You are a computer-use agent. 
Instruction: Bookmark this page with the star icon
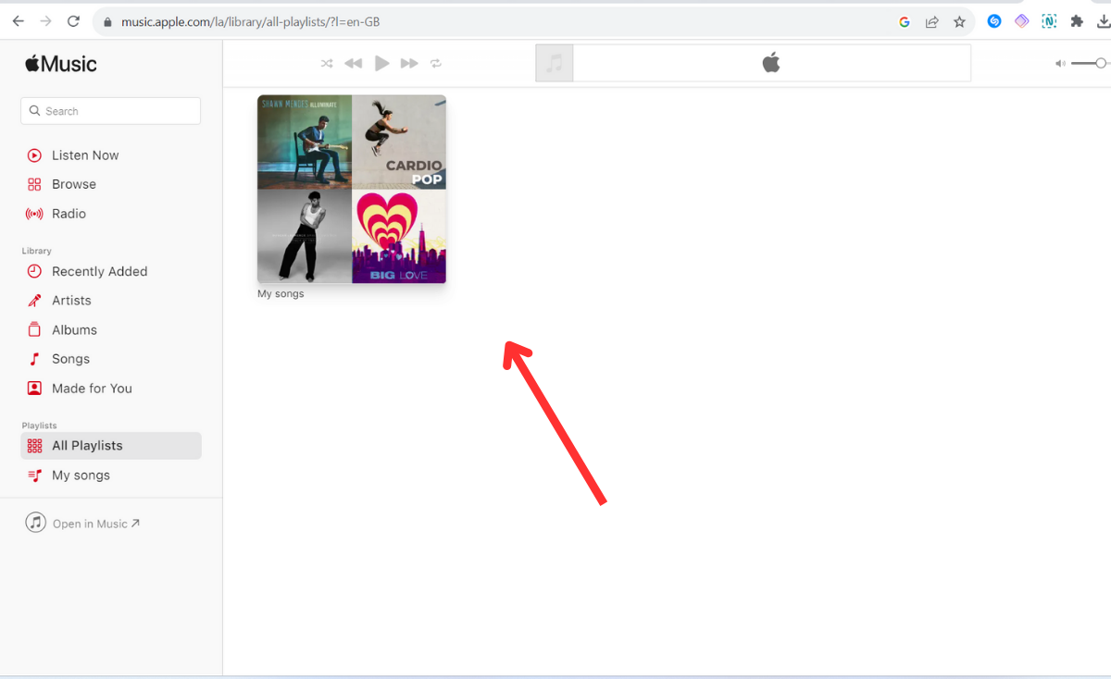959,21
